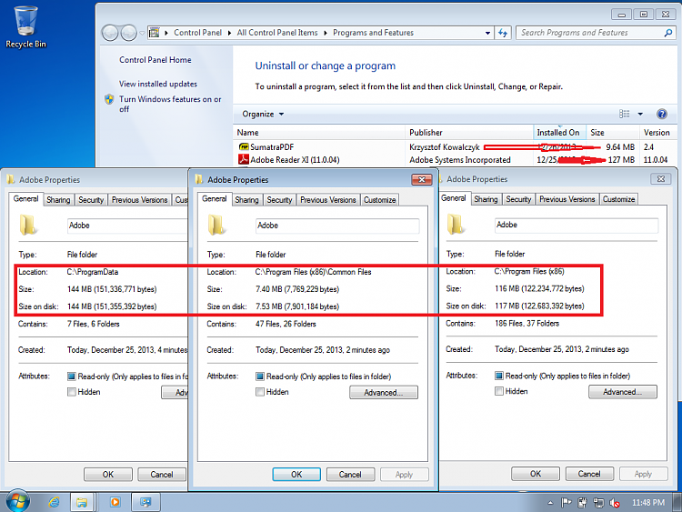
Task: Switch to Control Panel taskbar button
Action: (145, 502)
